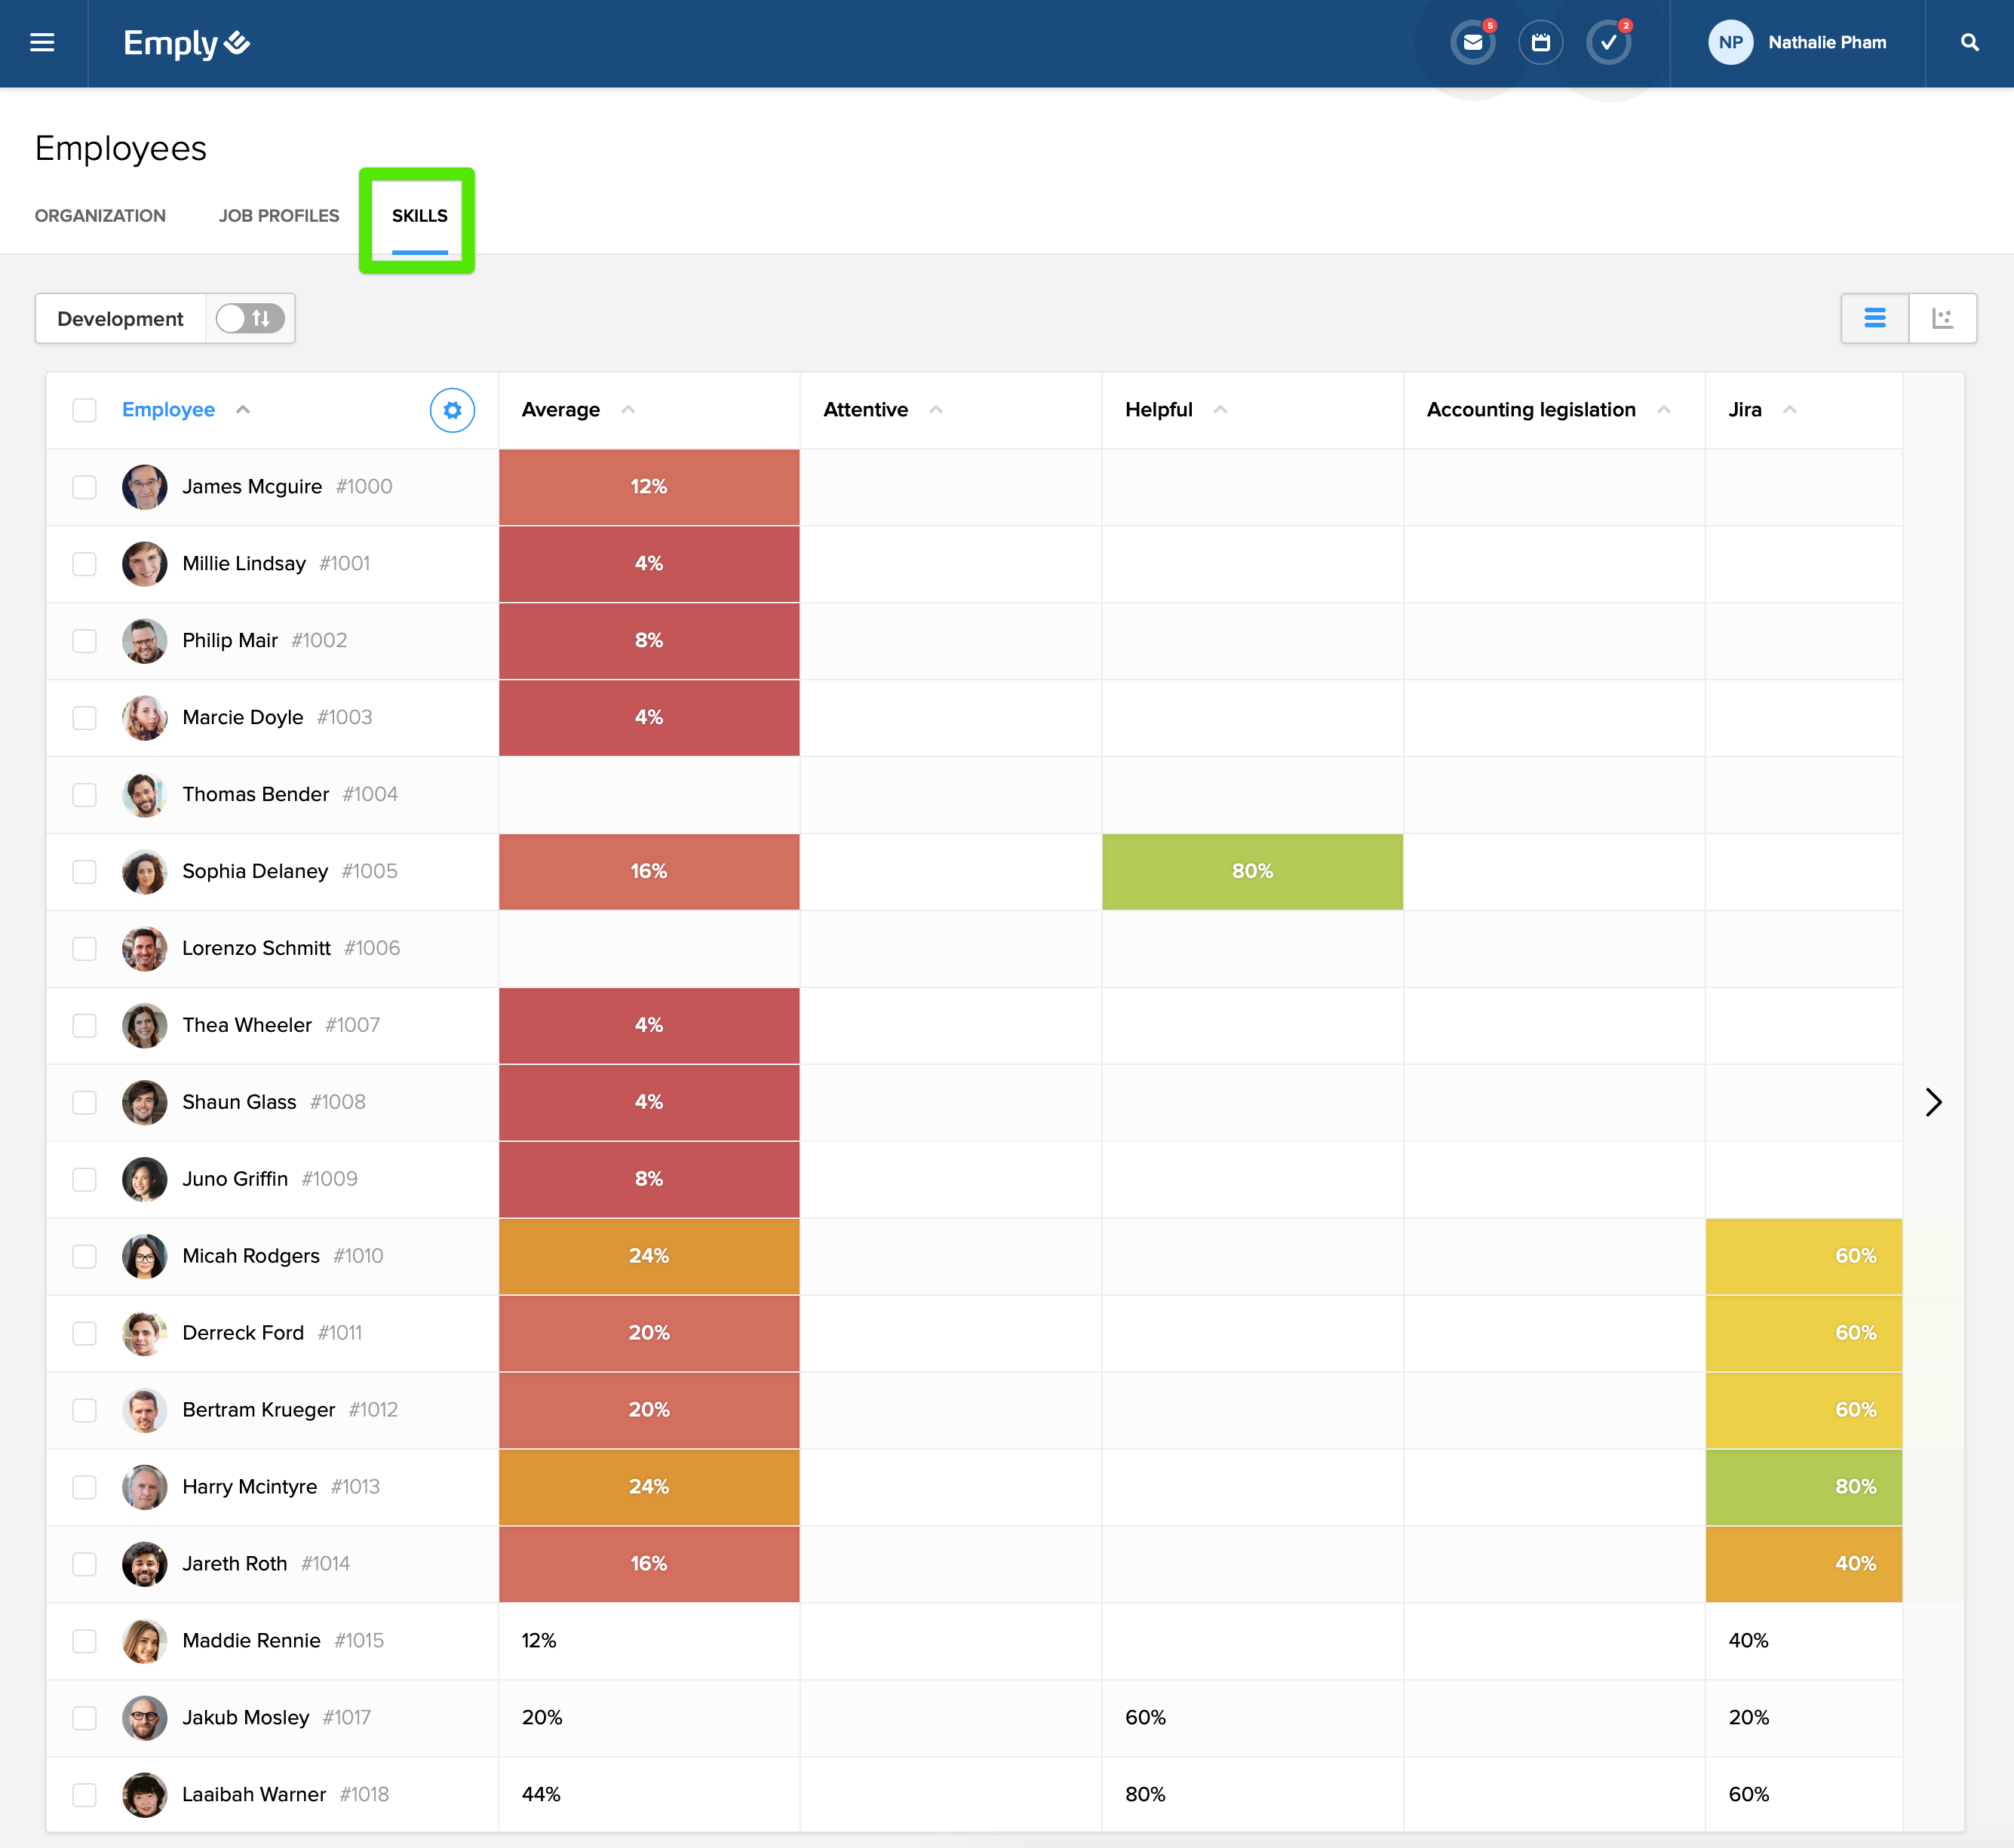Check the select-all employees checkbox
Screen dimensions: 2014x1848
[x=85, y=410]
